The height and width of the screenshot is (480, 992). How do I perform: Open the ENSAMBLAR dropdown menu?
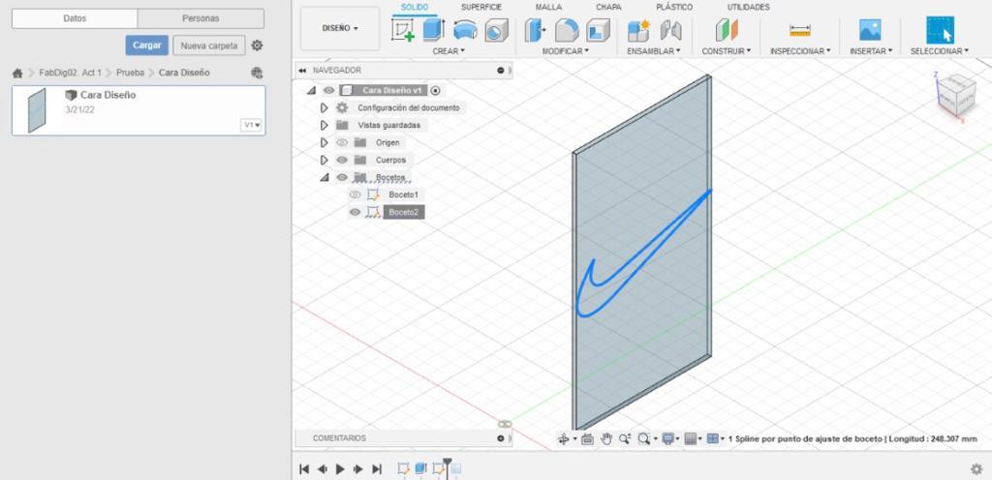click(x=654, y=51)
